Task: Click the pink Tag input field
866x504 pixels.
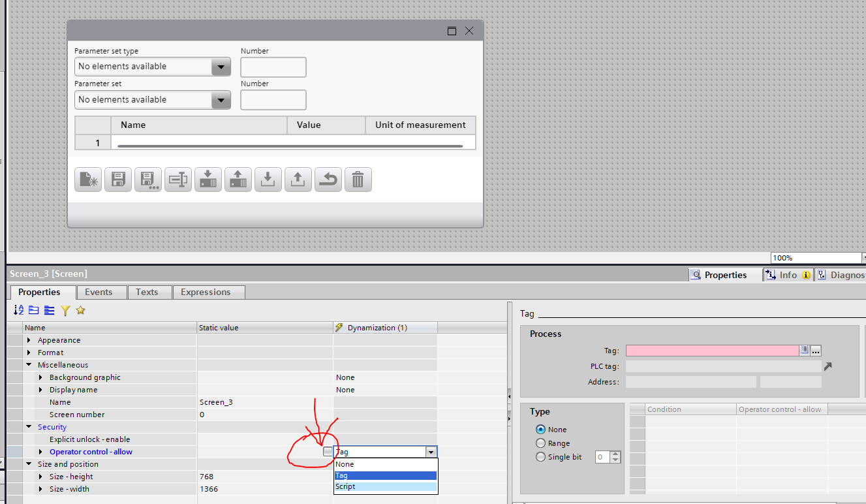Action: point(712,350)
